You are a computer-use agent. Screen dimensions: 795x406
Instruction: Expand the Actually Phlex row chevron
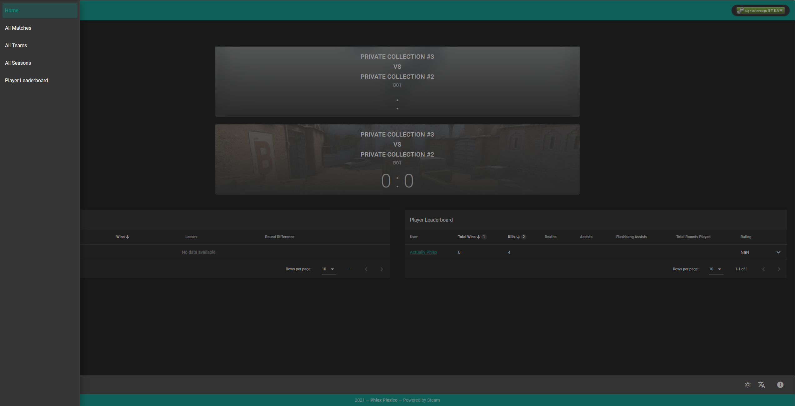coord(778,252)
